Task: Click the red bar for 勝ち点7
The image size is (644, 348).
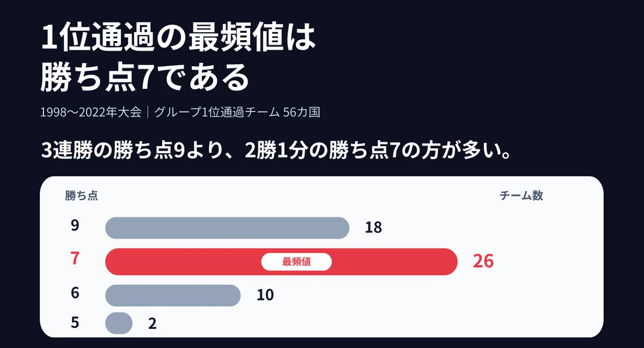Action: (x=281, y=262)
